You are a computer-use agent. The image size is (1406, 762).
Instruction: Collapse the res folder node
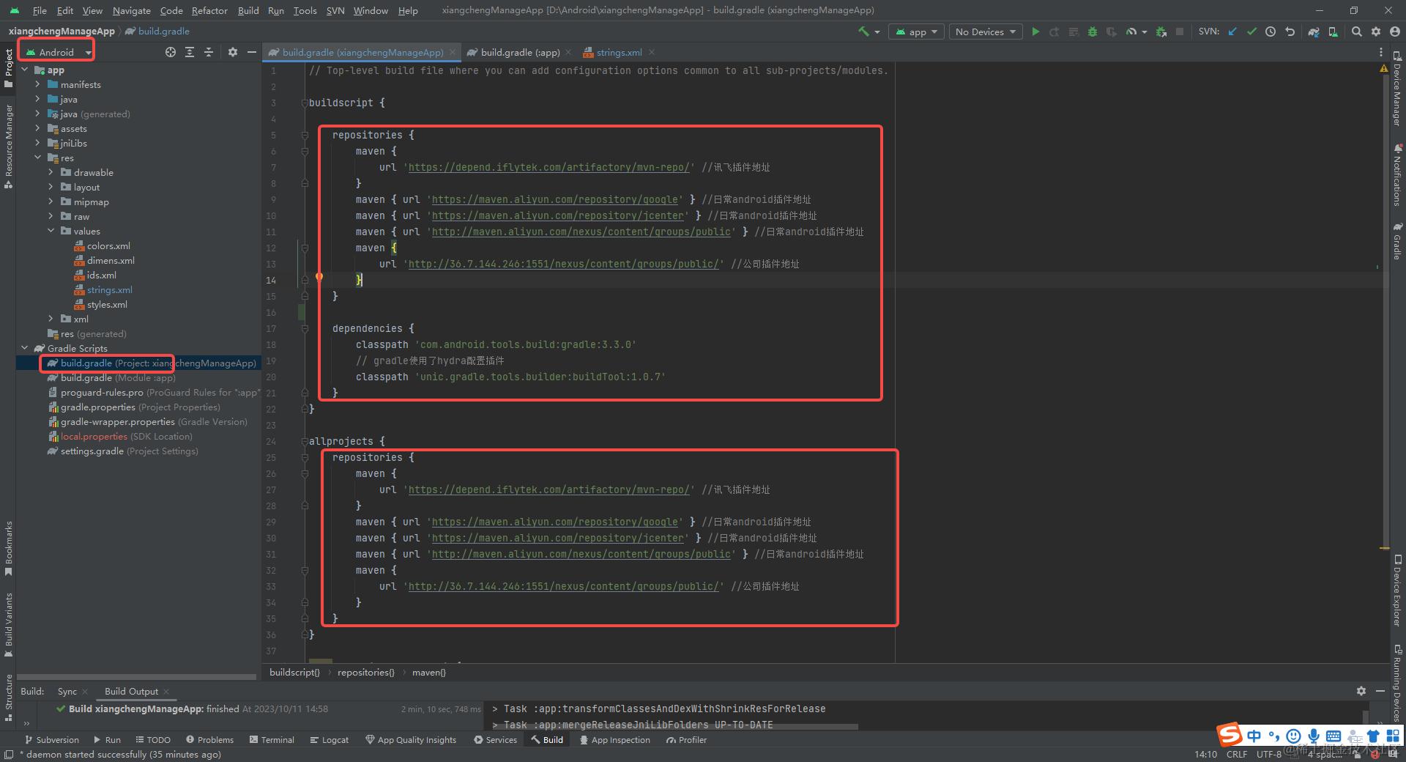coord(38,158)
